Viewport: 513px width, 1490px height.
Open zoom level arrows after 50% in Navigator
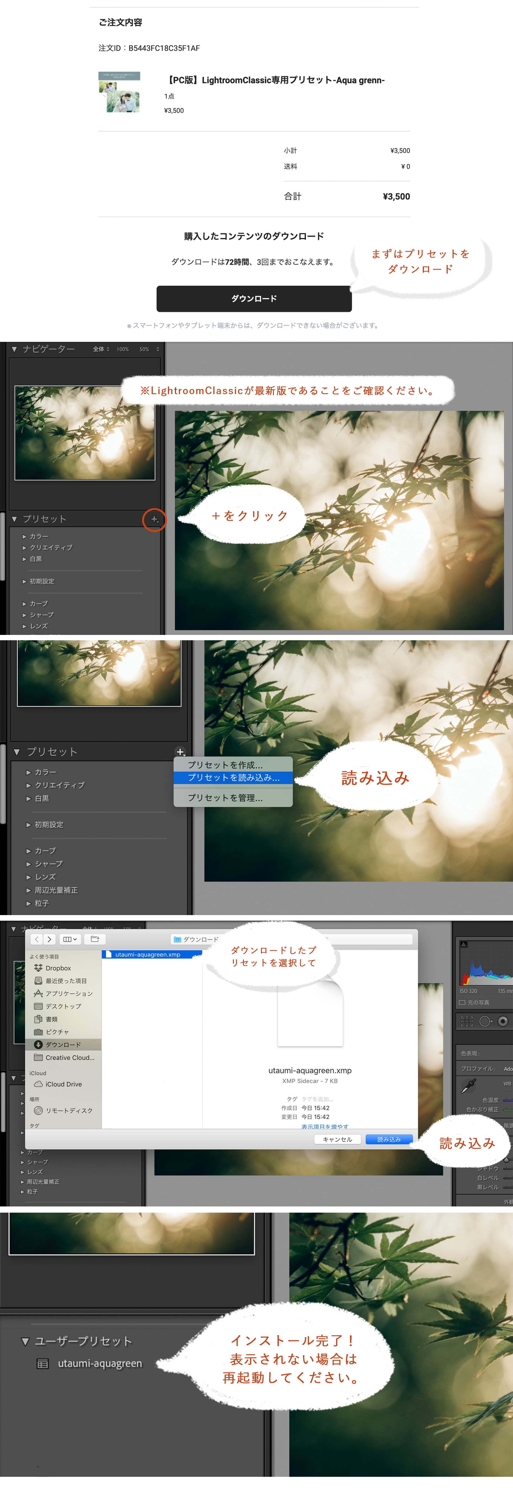tap(158, 349)
